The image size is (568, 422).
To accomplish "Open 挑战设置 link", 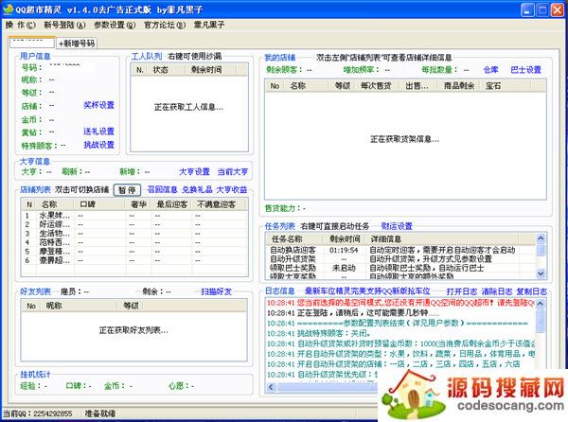I will [98, 145].
